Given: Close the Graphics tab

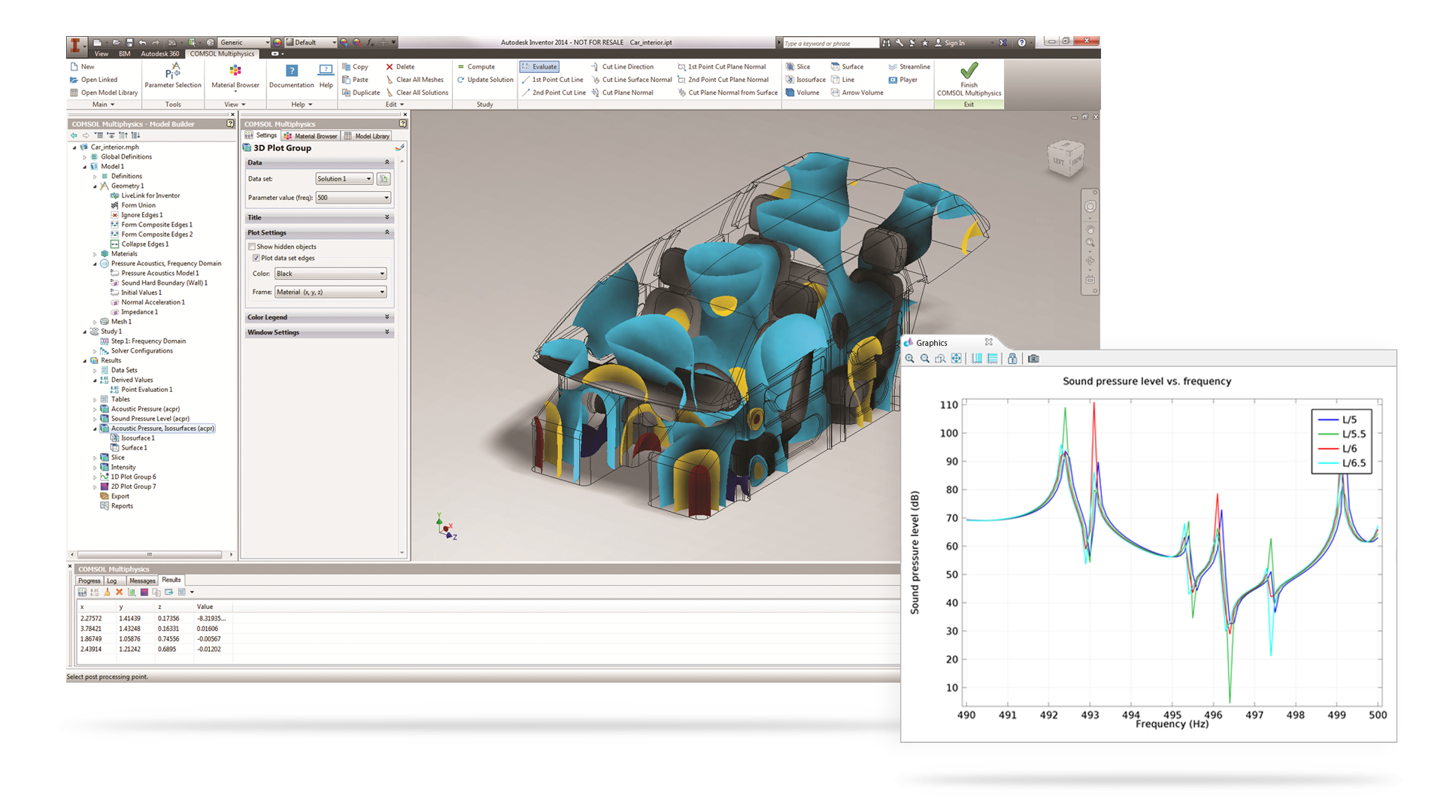Looking at the screenshot, I should pos(989,342).
